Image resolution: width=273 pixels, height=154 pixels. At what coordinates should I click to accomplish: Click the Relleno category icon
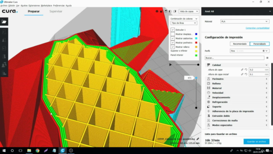tap(209, 83)
